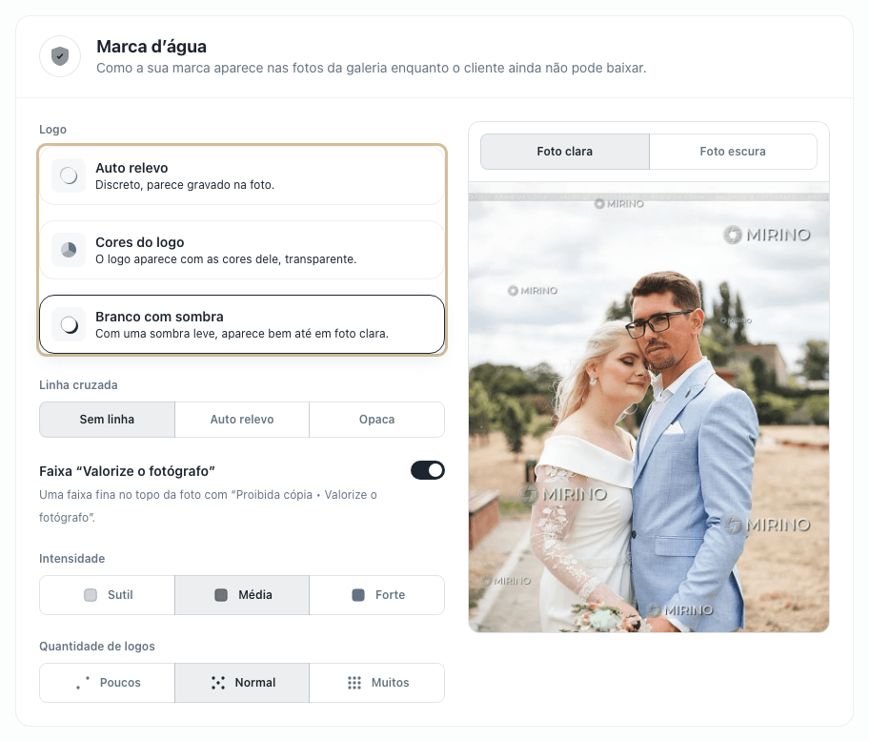Set Linha cruzada to Opaca

[377, 420]
